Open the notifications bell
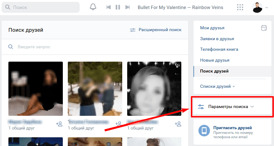274x146 pixels. coord(93,7)
